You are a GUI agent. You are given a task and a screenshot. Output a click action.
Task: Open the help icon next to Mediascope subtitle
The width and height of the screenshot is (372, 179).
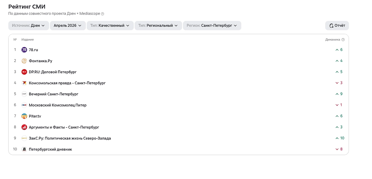click(x=103, y=14)
